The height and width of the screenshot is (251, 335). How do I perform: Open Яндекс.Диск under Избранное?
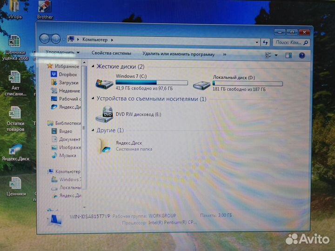66,107
